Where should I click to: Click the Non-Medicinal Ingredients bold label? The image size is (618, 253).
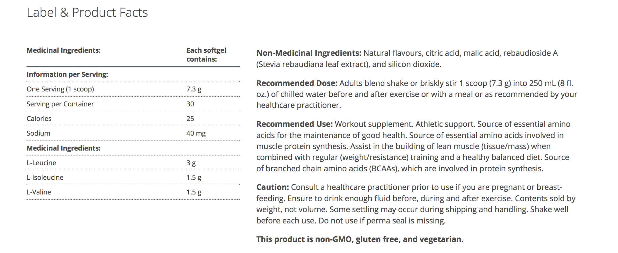309,53
